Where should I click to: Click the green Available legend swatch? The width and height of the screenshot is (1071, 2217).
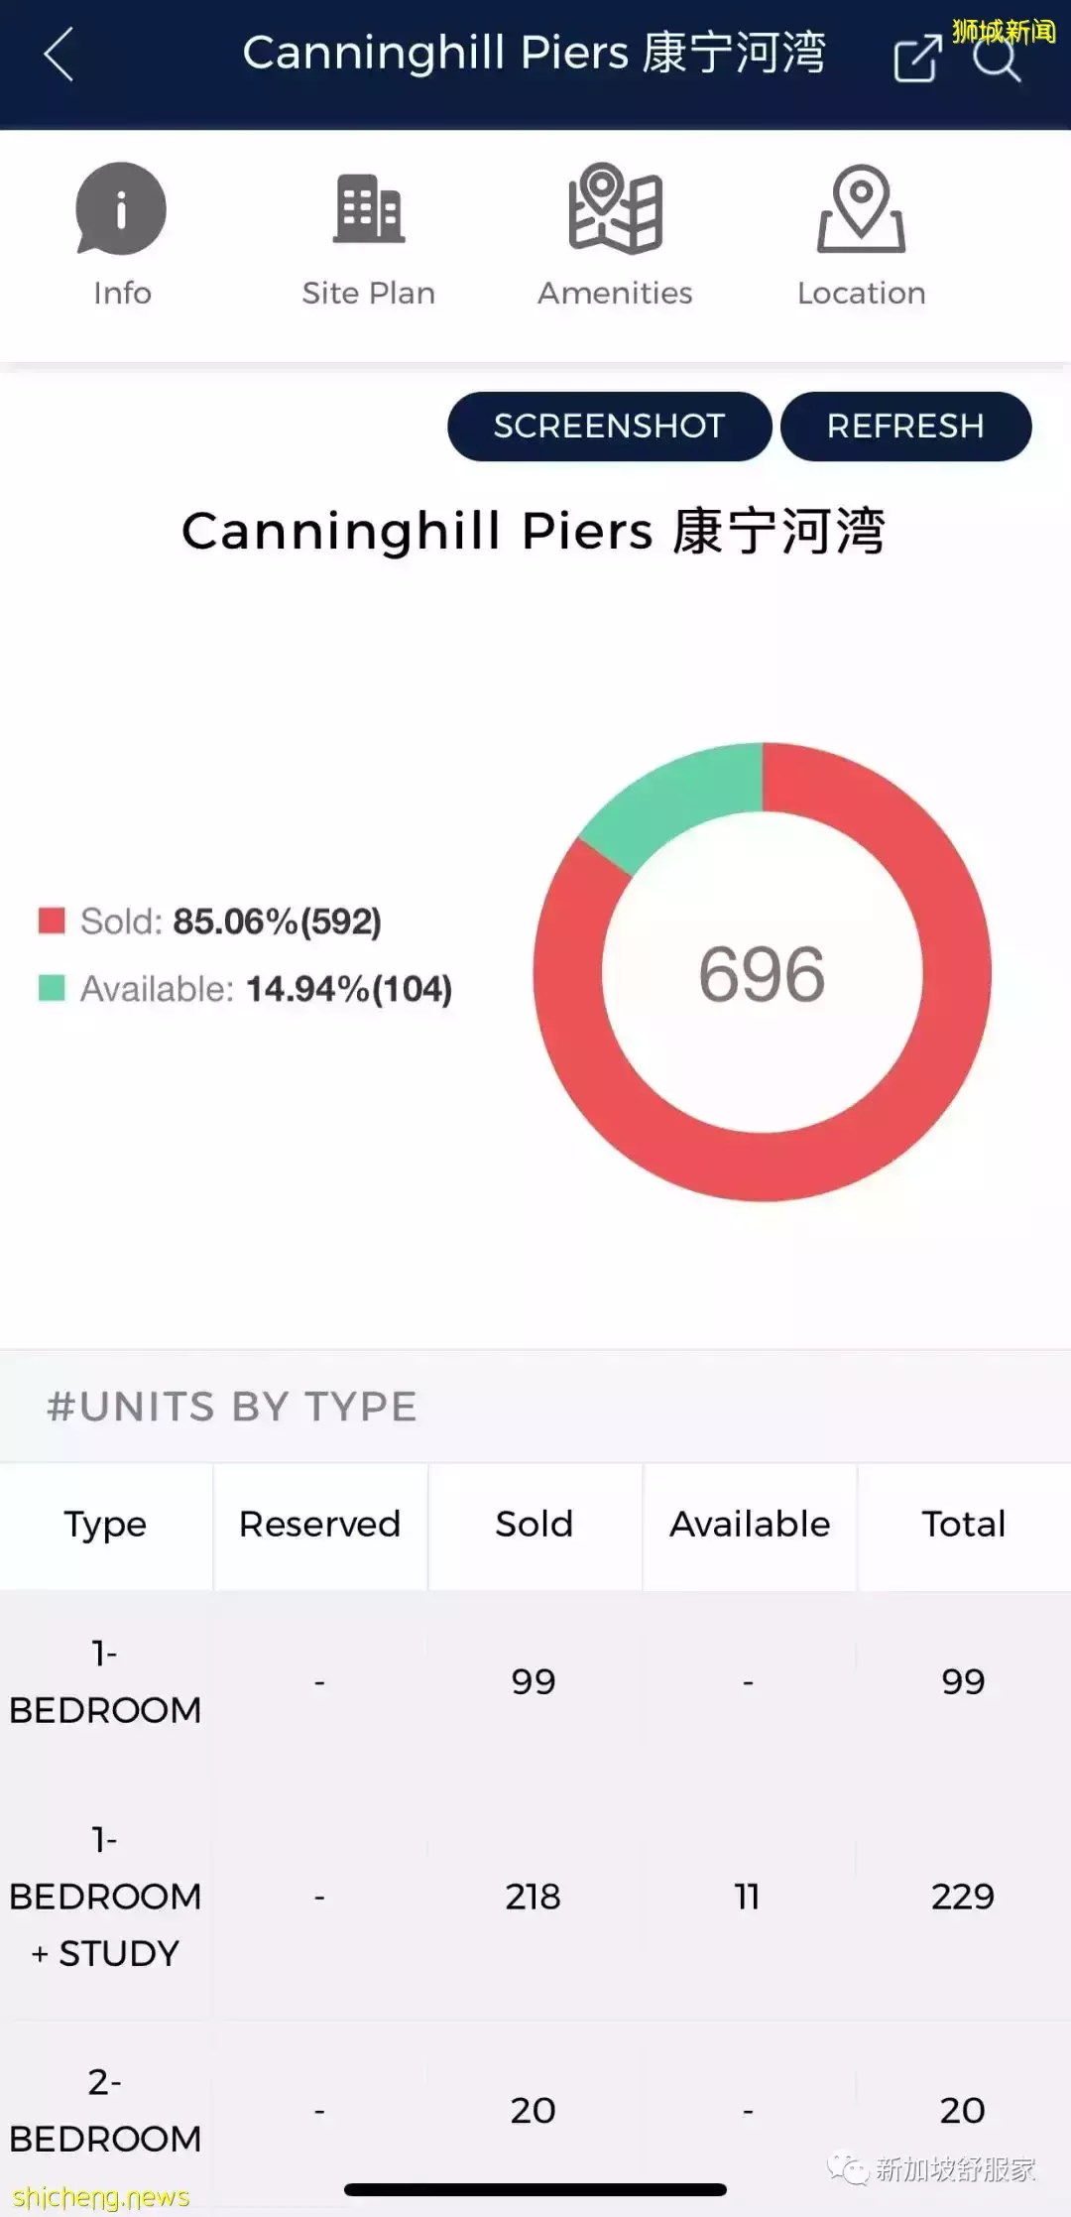click(x=52, y=988)
